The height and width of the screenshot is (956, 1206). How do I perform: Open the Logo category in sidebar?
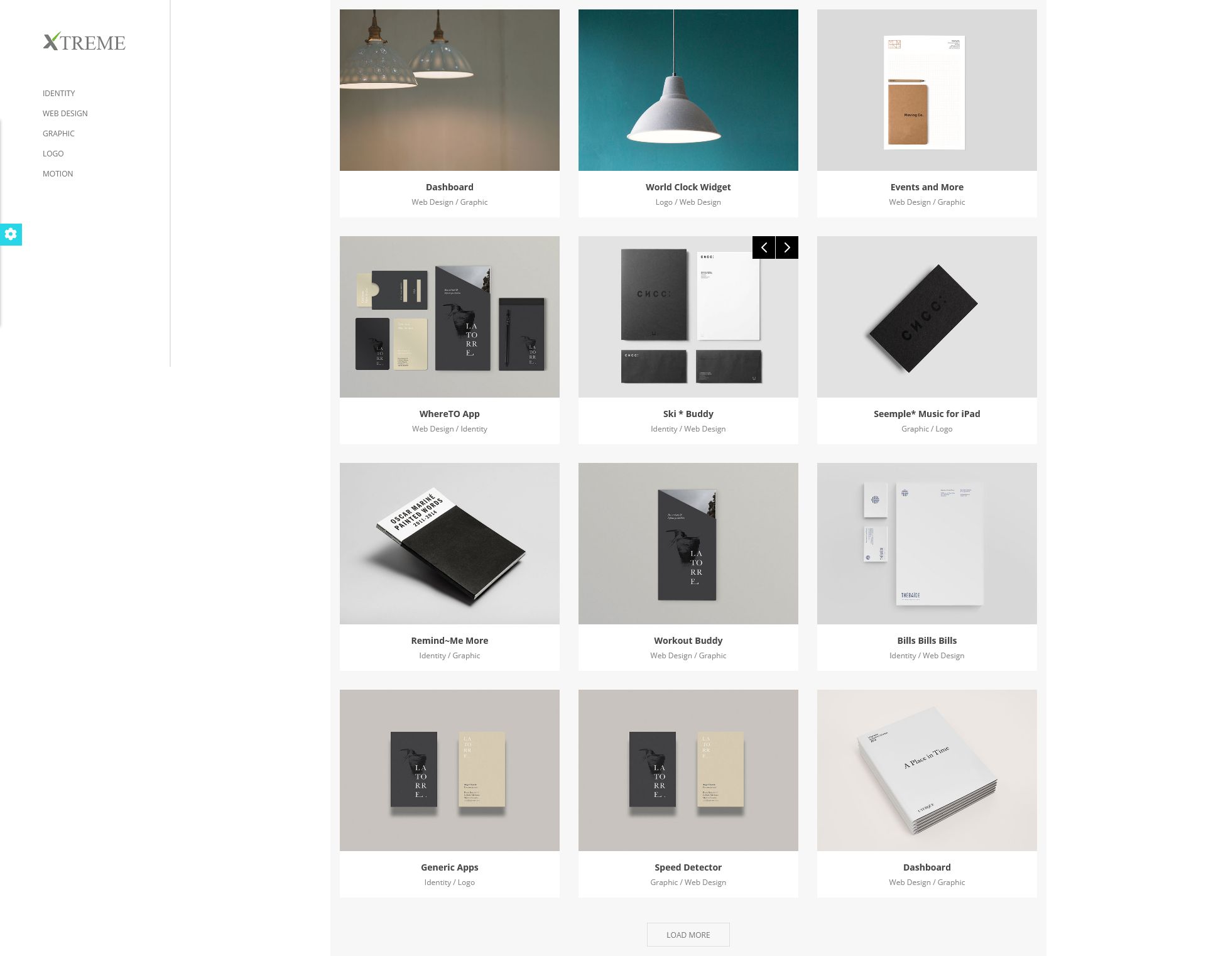[x=53, y=153]
